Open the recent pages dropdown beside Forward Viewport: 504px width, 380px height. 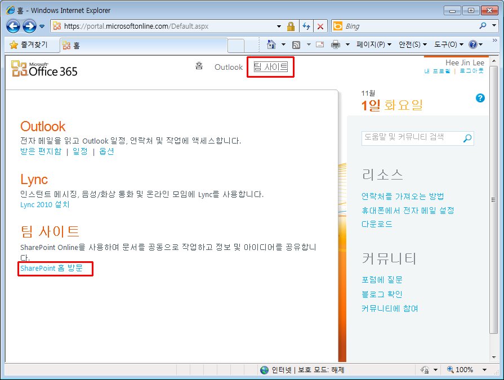coord(42,26)
